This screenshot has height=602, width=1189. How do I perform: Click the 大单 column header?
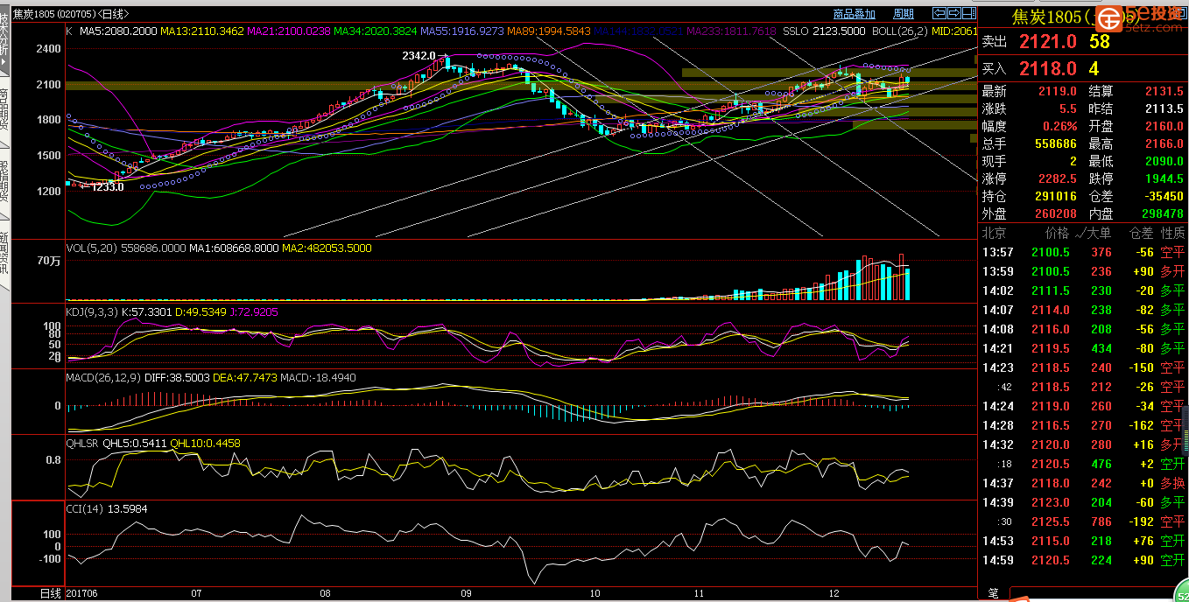pyautogui.click(x=1098, y=233)
